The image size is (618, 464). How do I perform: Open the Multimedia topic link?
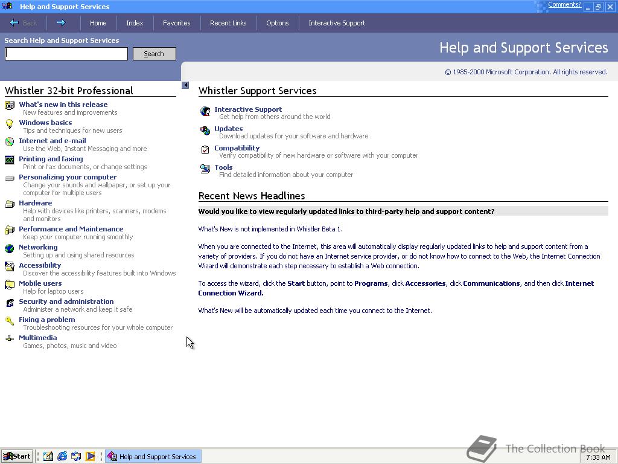38,338
